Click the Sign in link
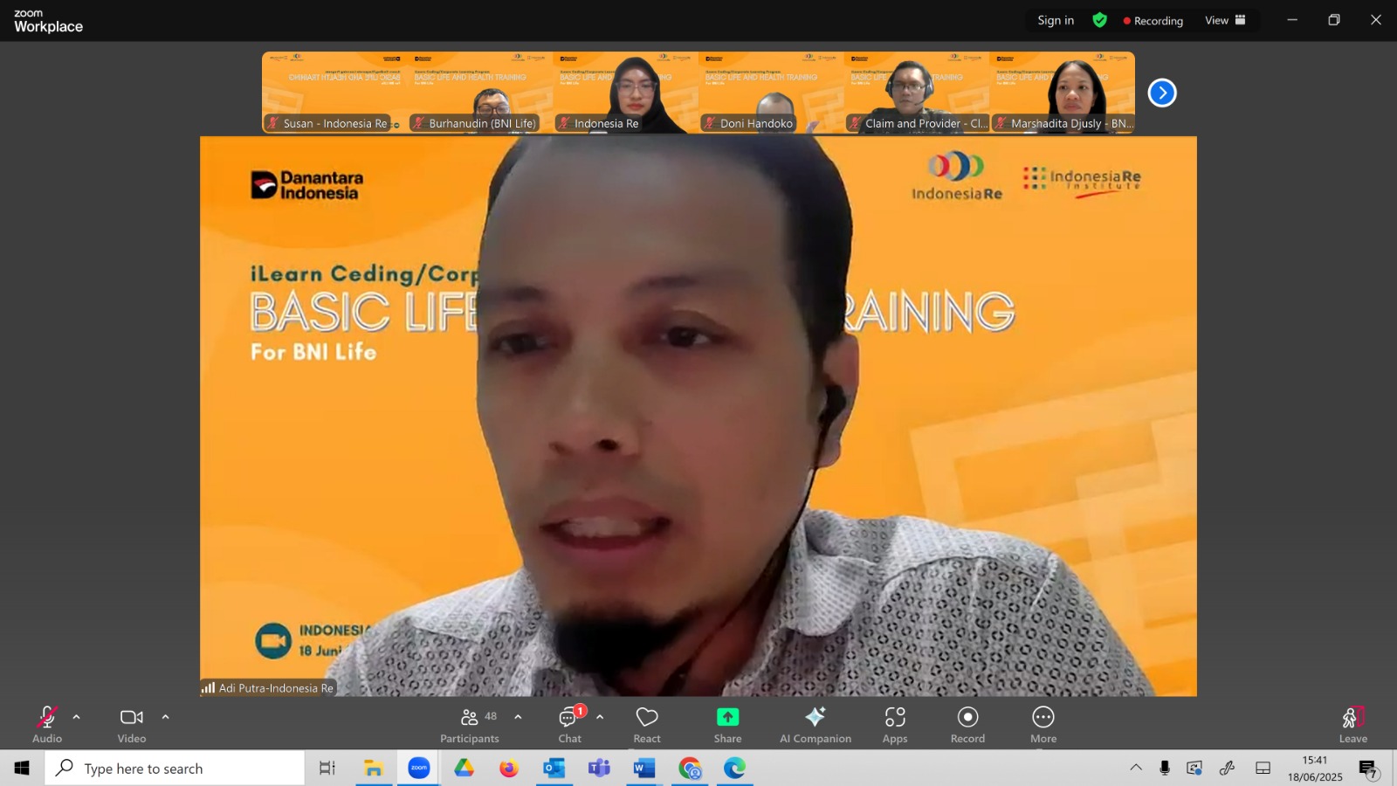This screenshot has width=1397, height=786. [1056, 20]
